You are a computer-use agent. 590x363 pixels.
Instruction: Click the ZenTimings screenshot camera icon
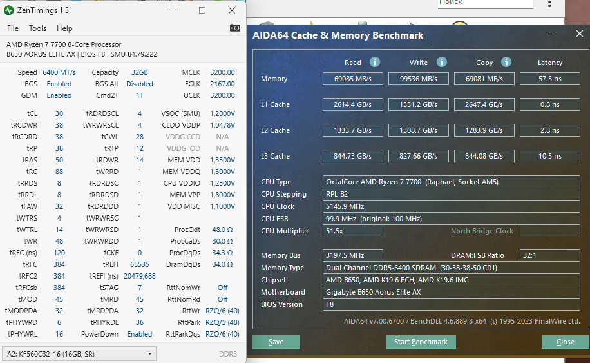(x=235, y=28)
